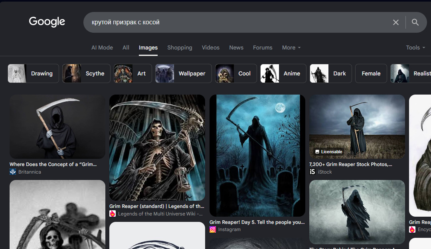Click the iStock source name

[x=325, y=172]
